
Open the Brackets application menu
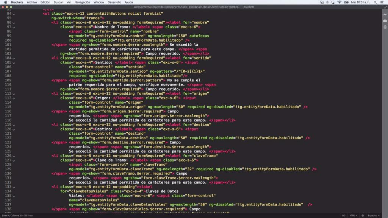[x=17, y=2]
